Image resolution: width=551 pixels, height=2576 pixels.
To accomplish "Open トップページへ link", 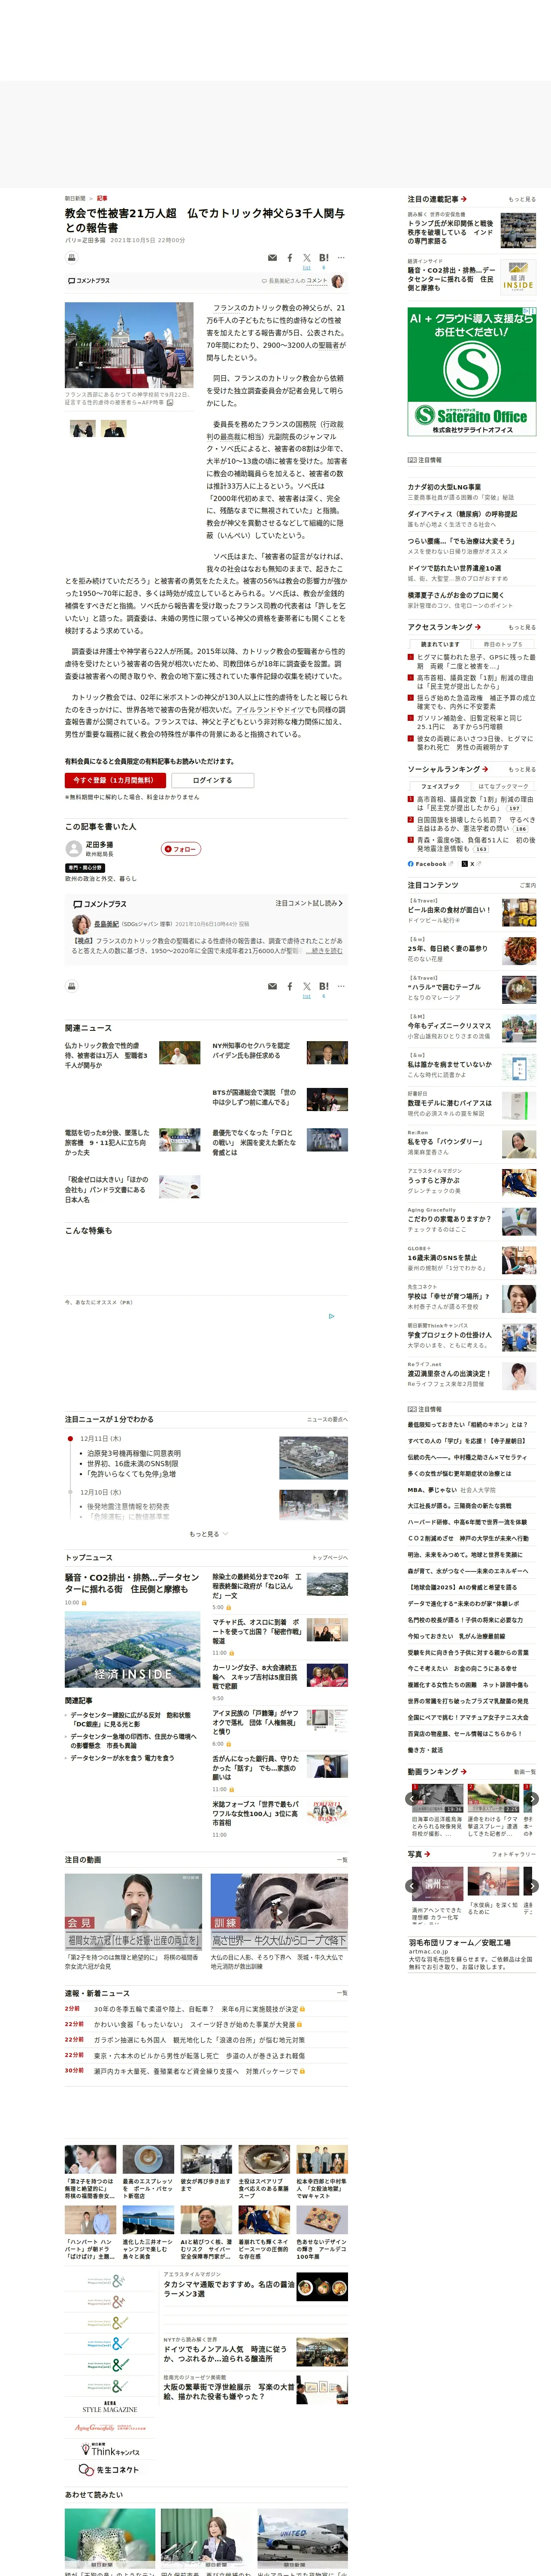I will tap(329, 1557).
